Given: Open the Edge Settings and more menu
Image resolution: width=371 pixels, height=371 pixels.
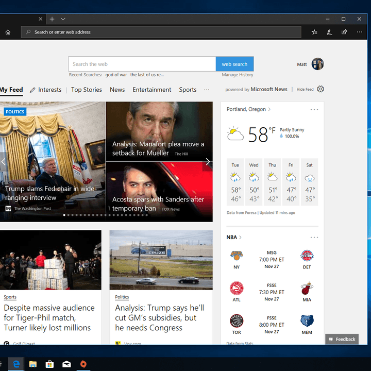Looking at the screenshot, I should (x=360, y=32).
